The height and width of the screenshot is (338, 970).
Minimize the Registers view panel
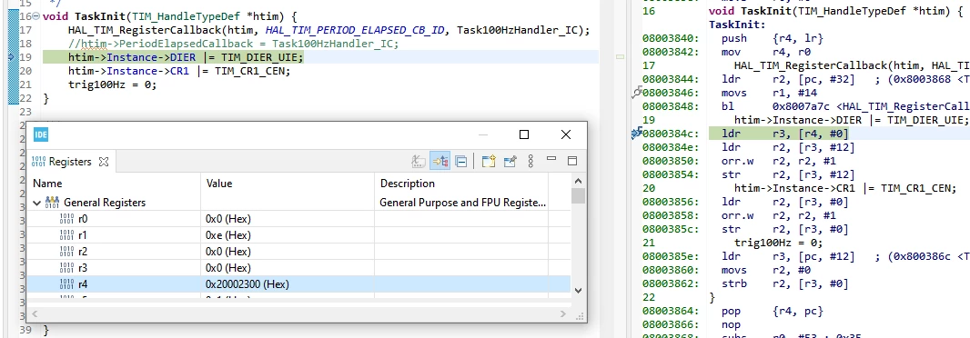click(551, 159)
